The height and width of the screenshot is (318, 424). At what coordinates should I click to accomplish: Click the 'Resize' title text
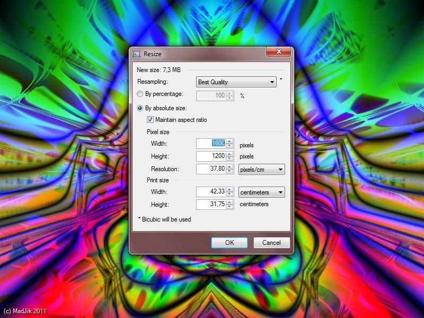[x=153, y=54]
